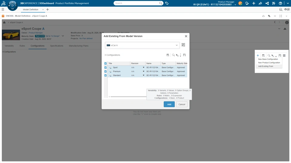Collapse the eSport Coupe header triangle

point(285,29)
